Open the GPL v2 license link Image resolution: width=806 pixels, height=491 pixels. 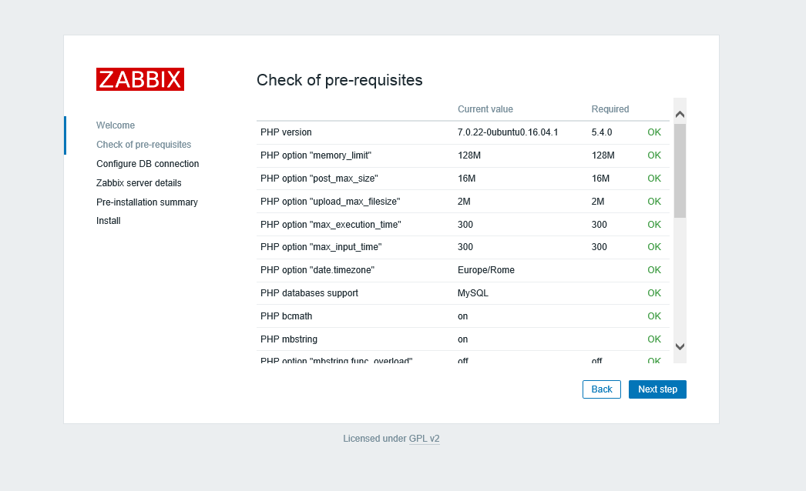424,439
